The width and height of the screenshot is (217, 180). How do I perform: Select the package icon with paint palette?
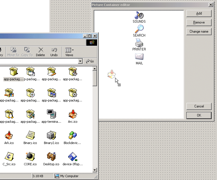(x=9, y=93)
